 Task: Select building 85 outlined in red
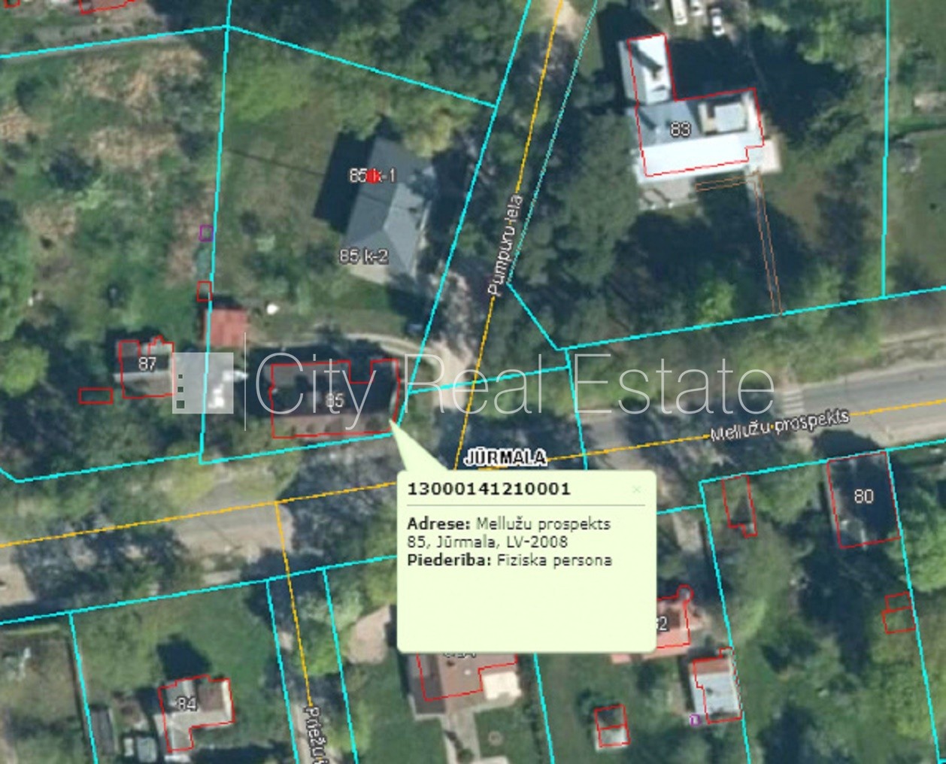click(x=334, y=401)
